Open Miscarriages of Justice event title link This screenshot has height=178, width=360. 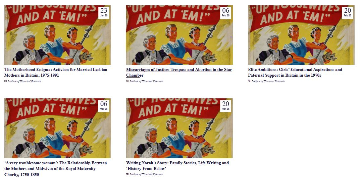[x=179, y=72]
